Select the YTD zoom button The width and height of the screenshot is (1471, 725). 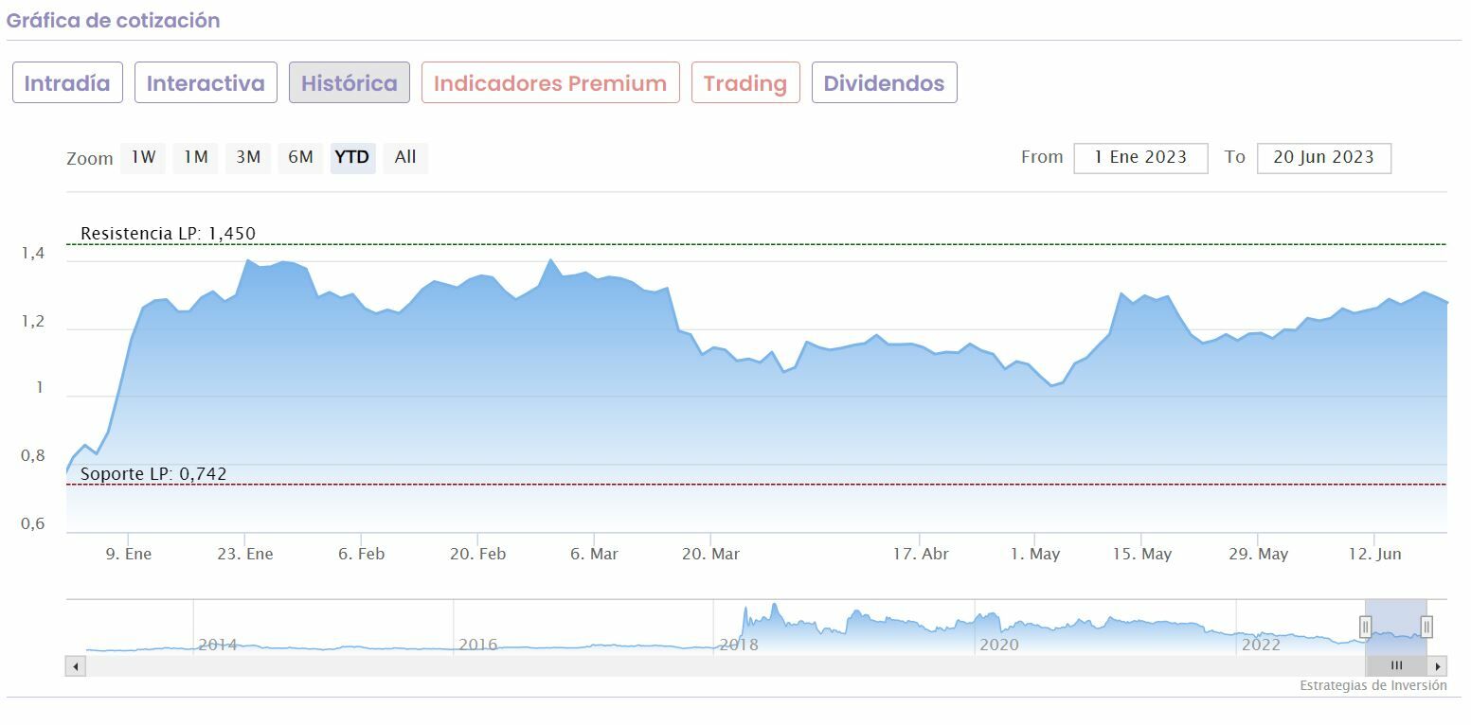coord(352,158)
